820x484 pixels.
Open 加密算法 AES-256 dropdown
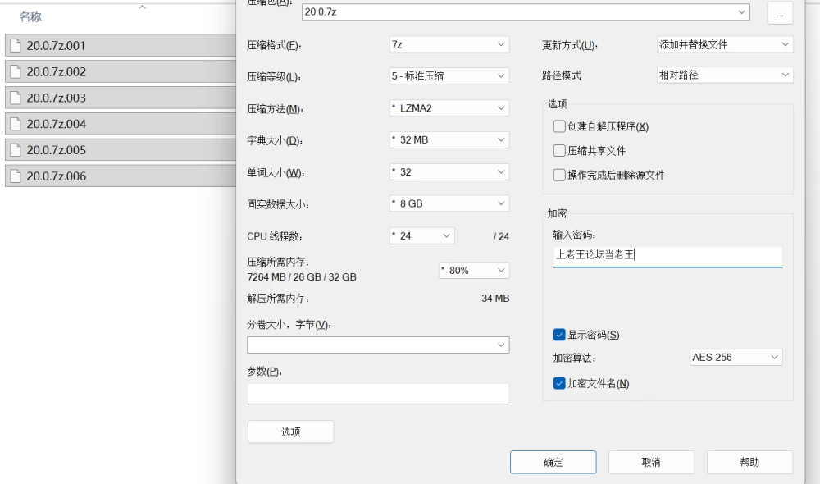click(736, 358)
